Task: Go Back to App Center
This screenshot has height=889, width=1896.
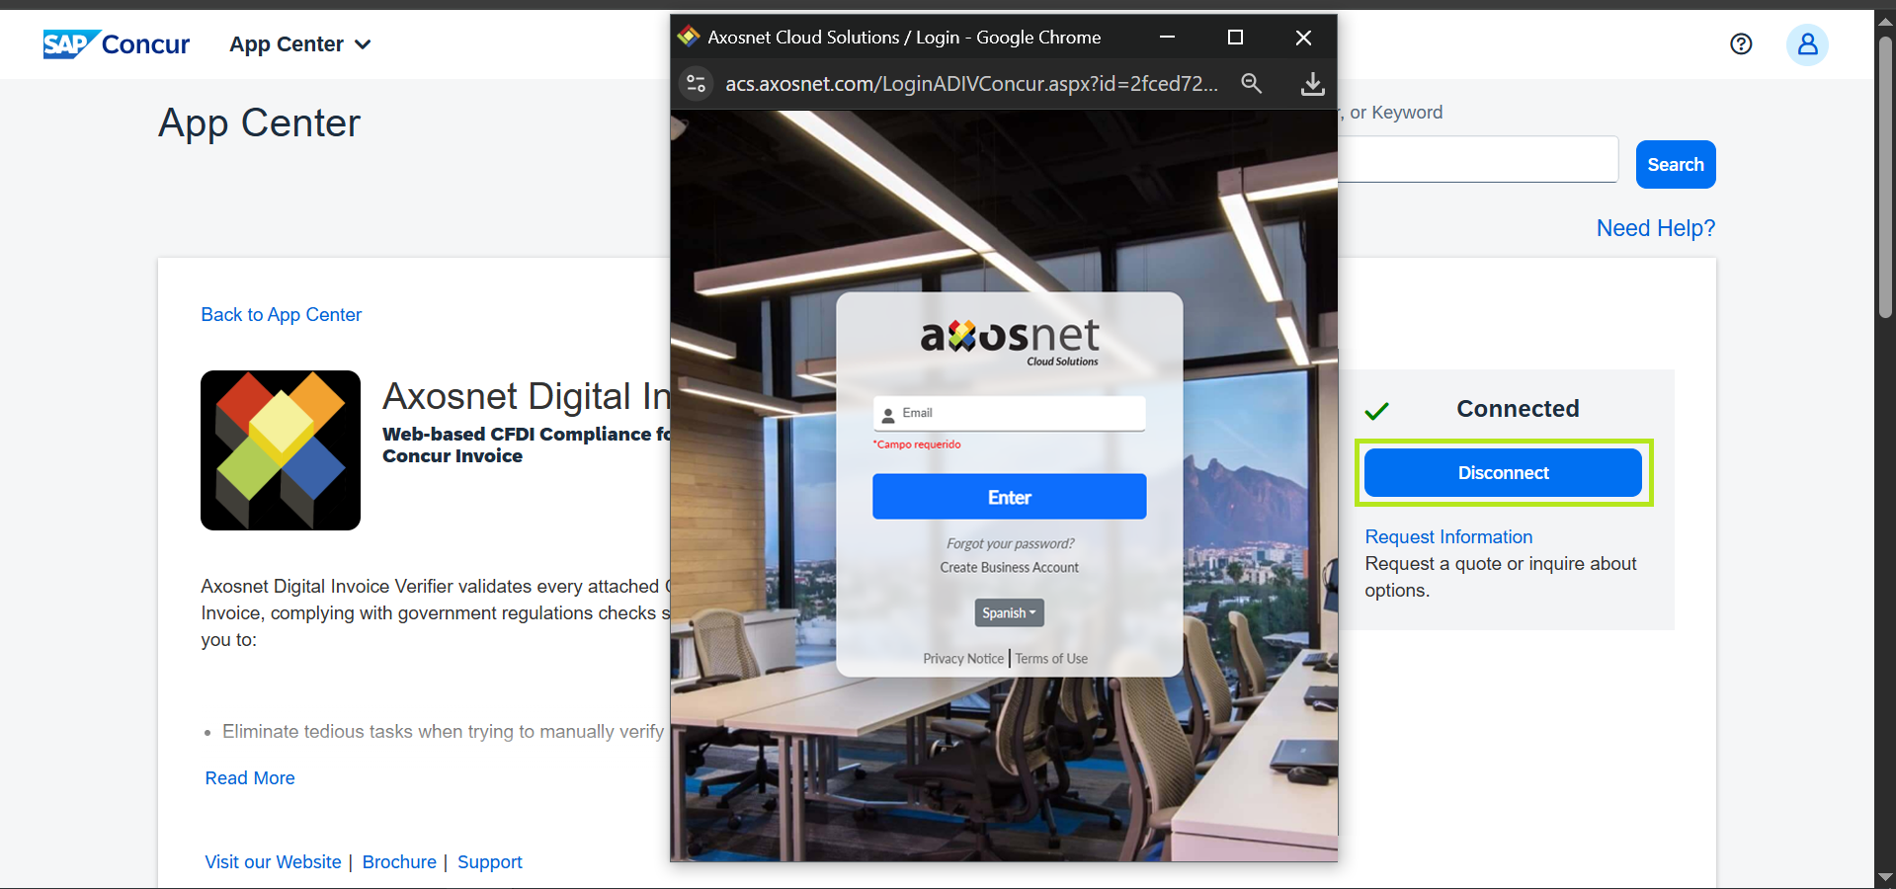Action: [282, 315]
